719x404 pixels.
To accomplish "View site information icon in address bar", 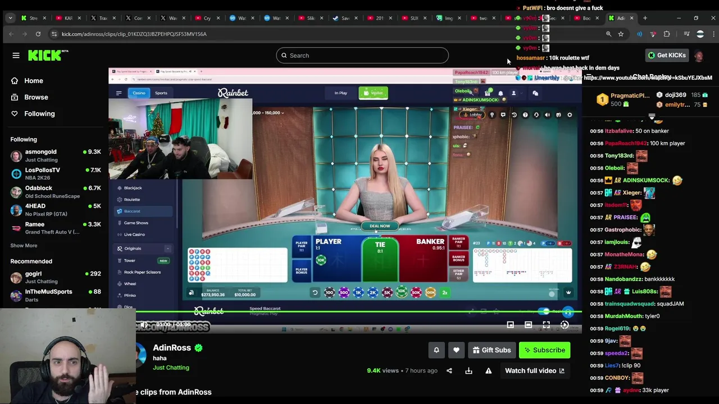I will pyautogui.click(x=54, y=34).
